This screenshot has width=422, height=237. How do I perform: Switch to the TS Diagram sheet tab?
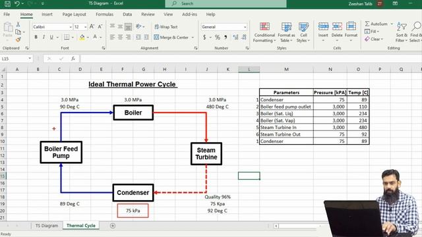[47, 226]
